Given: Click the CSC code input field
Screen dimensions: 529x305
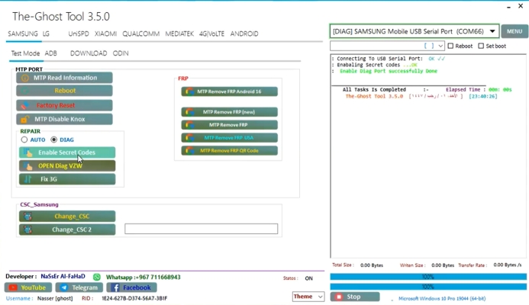Looking at the screenshot, I should [201, 229].
